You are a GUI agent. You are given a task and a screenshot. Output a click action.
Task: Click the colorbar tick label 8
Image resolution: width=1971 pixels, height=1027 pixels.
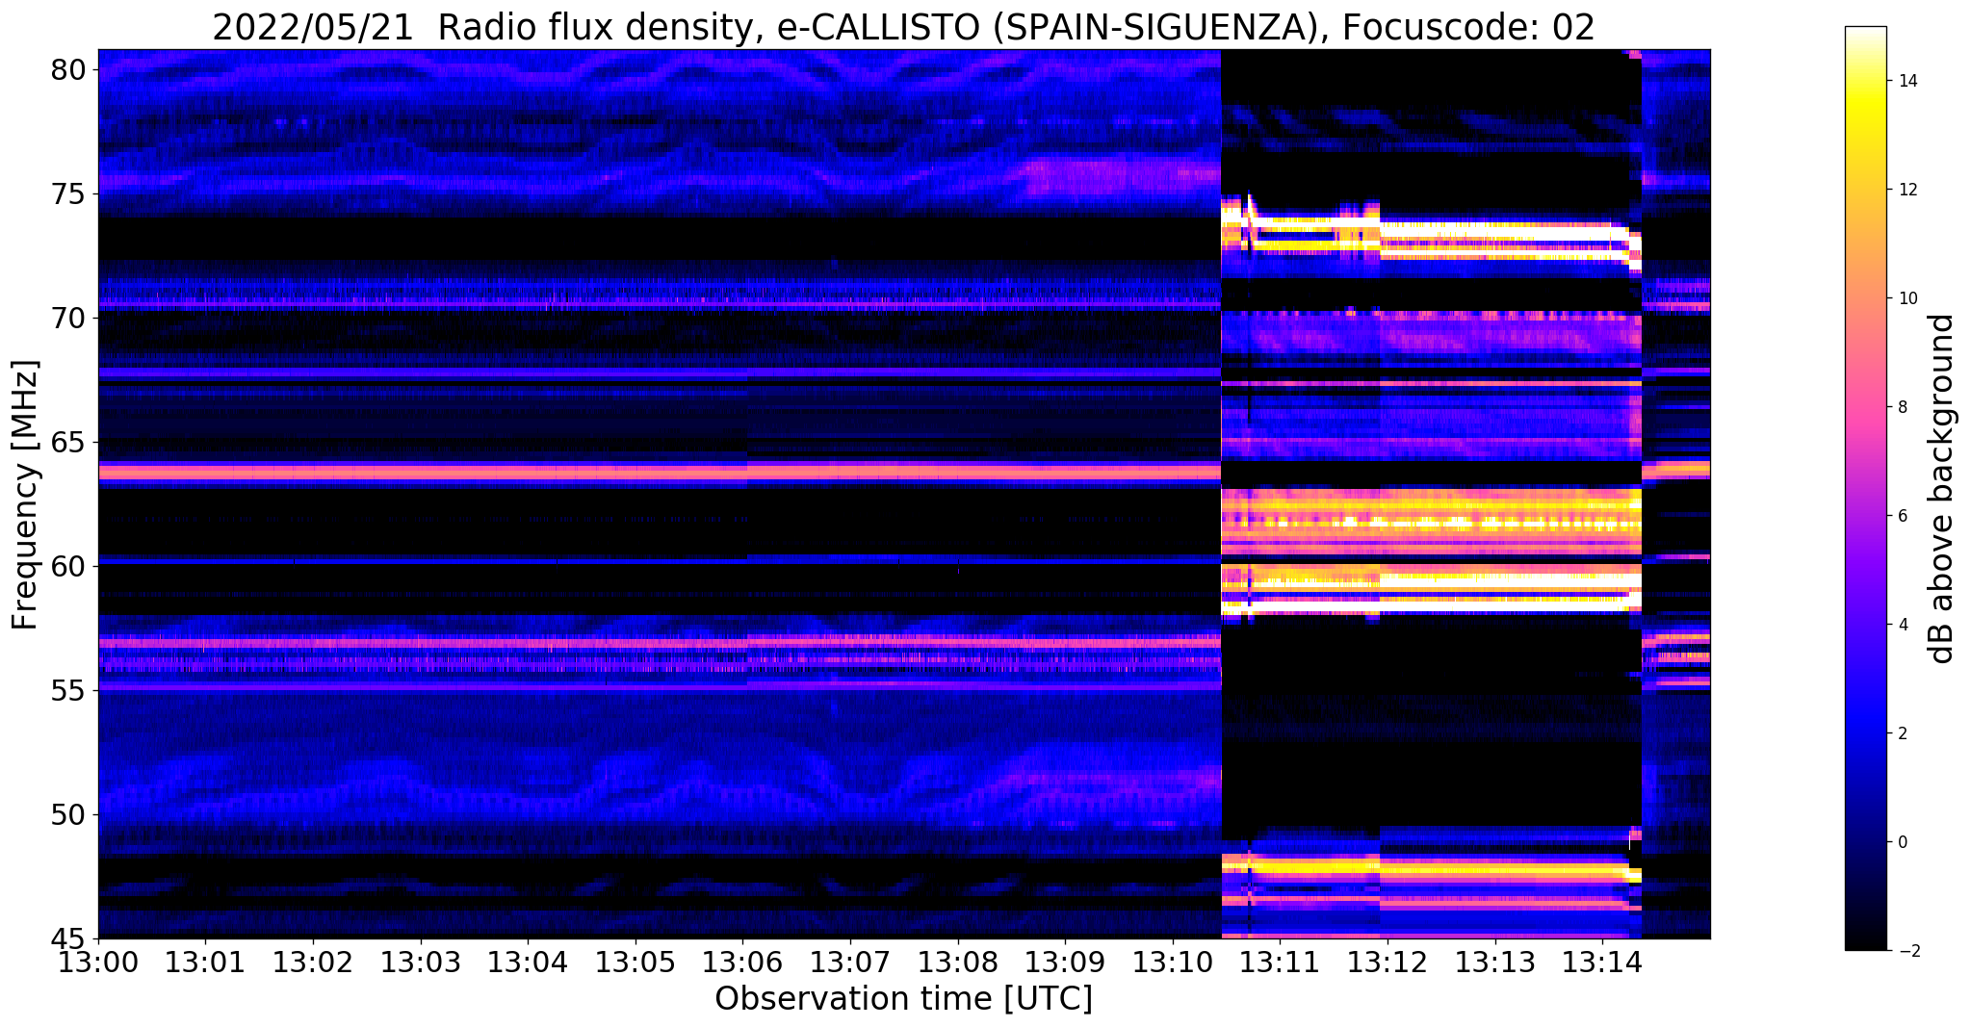tap(1902, 407)
